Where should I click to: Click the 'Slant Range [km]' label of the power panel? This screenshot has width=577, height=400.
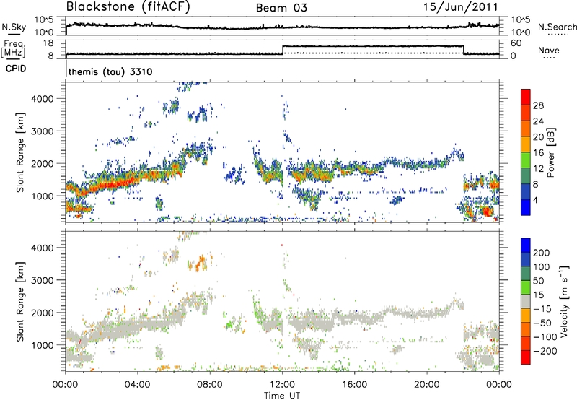coord(20,152)
